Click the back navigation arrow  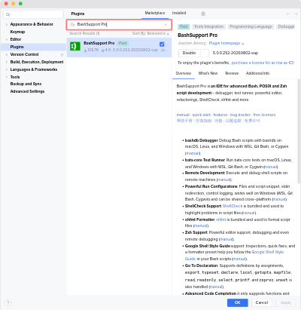[x=288, y=14]
